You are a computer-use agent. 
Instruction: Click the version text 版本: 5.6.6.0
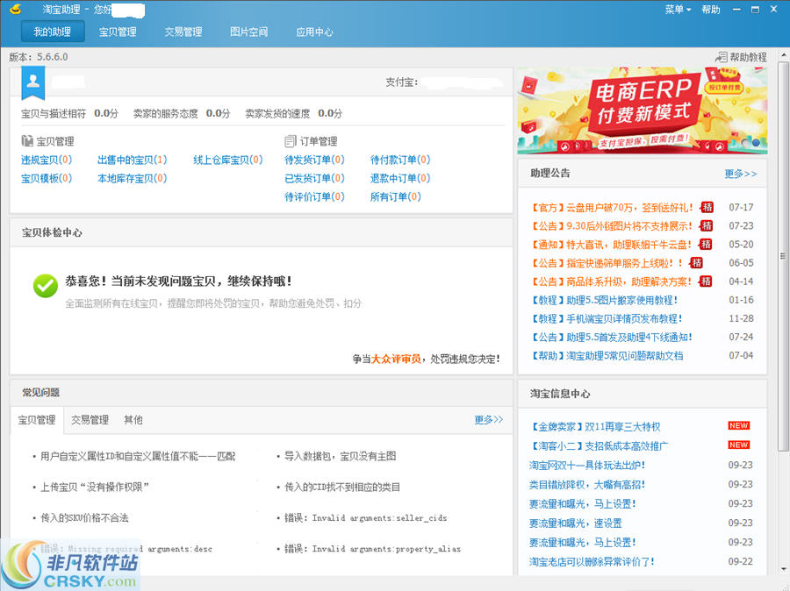pos(39,57)
